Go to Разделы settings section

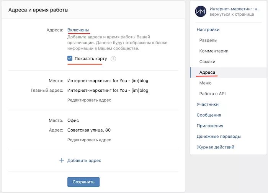[208, 40]
